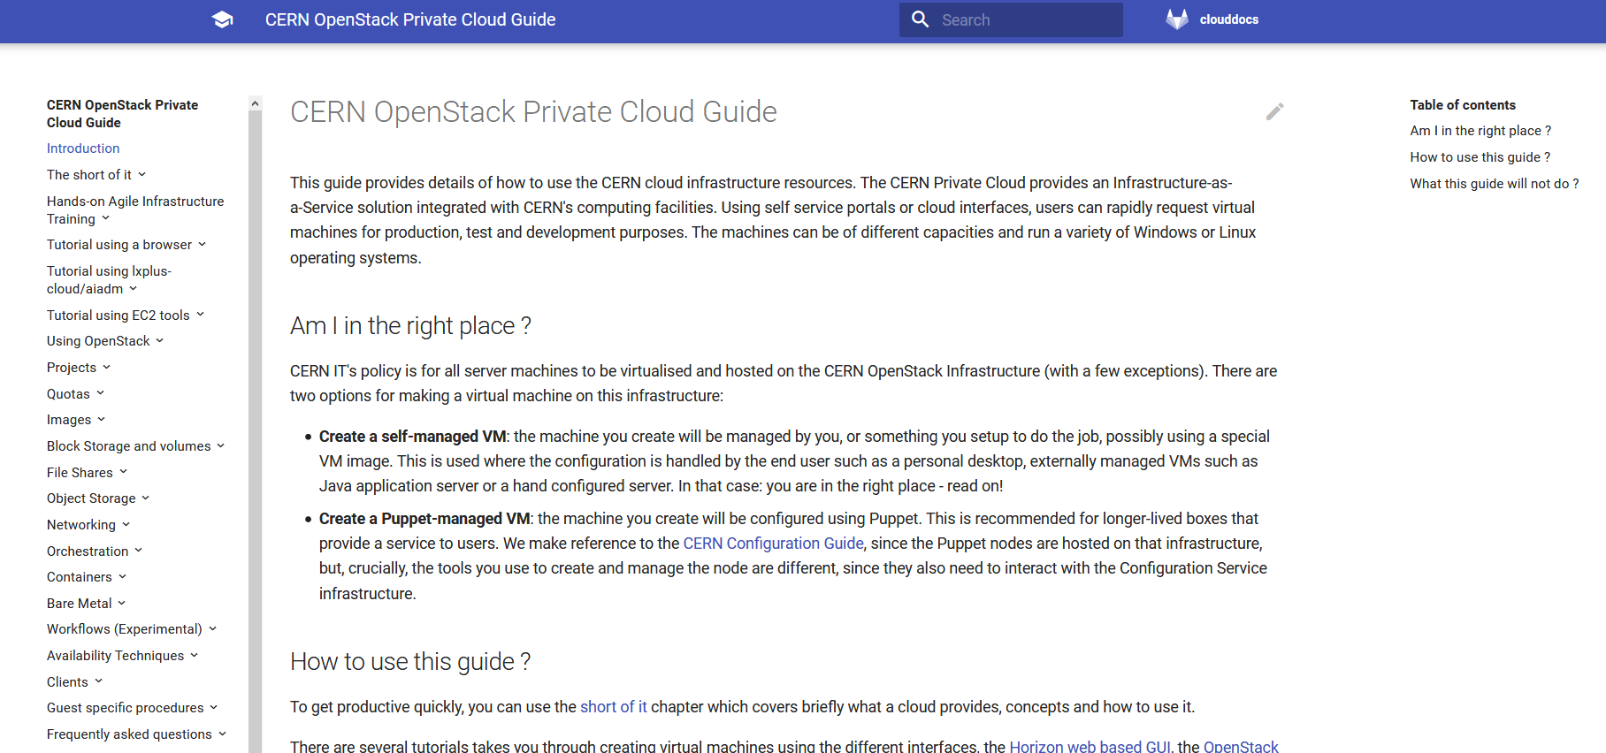Jump to 'How to use this guide ?'
Screen dimensions: 1606x753
pyautogui.click(x=1480, y=157)
